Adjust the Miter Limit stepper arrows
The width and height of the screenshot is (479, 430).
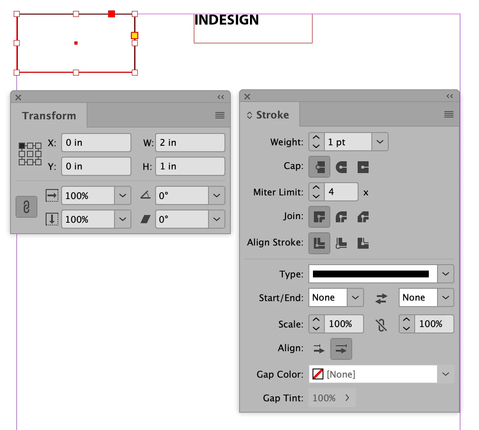click(x=317, y=192)
